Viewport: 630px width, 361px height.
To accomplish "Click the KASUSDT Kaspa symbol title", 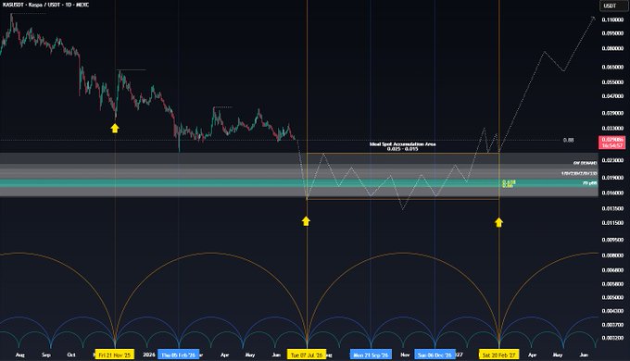I will coord(45,5).
